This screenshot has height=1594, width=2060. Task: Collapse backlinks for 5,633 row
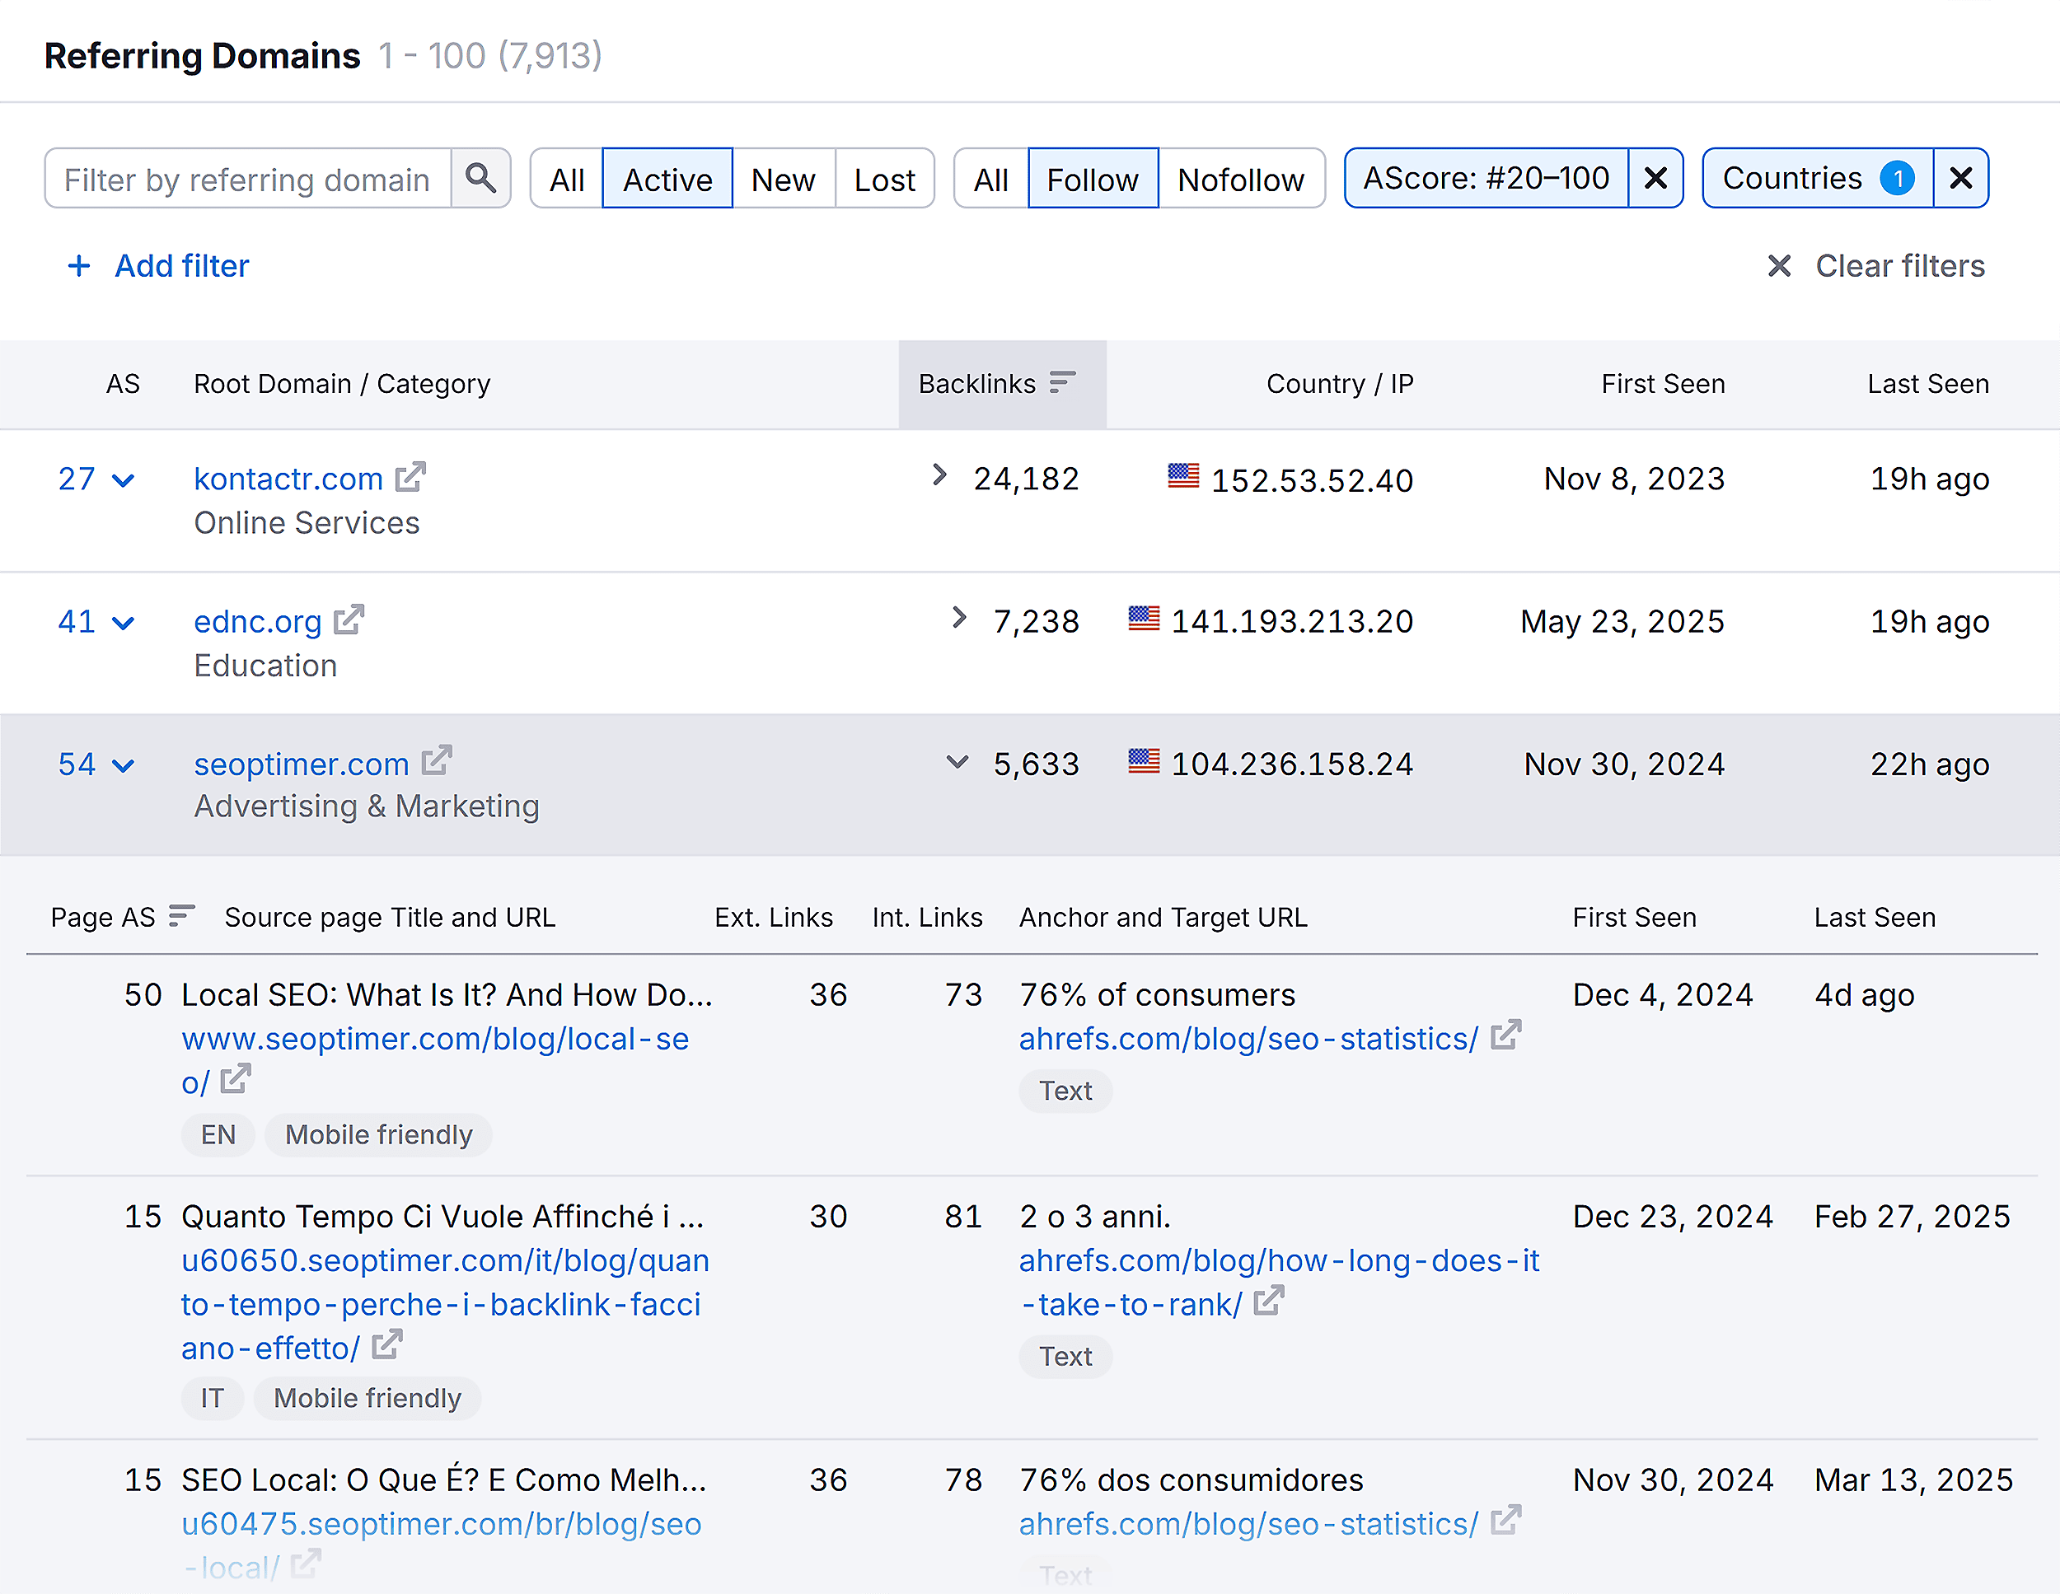coord(957,762)
